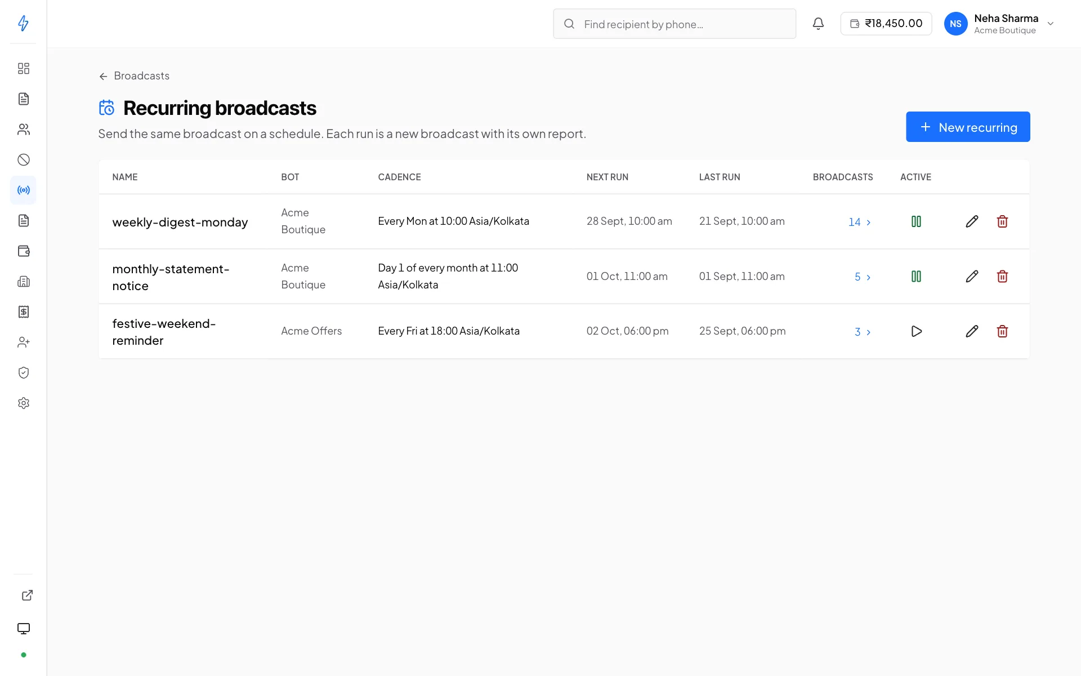Click the lightning bolt logo

pos(23,23)
